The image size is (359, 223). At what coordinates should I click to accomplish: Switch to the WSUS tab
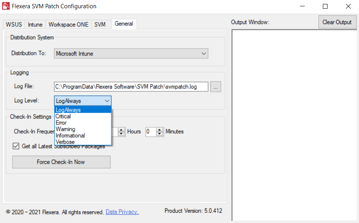14,24
